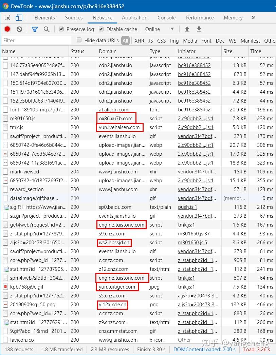276x355 pixels.
Task: Click file icon of m301650.js row
Action: tap(5, 119)
